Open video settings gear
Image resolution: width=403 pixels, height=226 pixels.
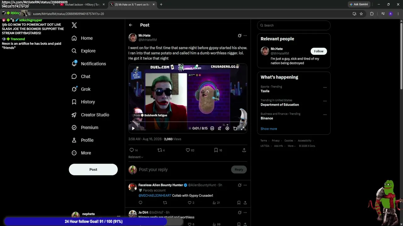click(227, 128)
